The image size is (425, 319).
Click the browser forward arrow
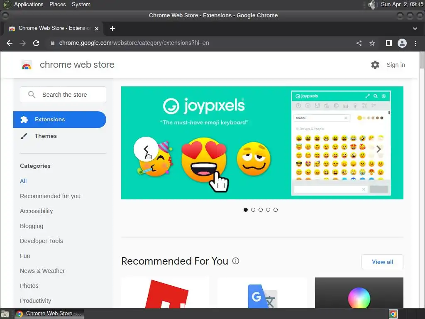point(23,43)
